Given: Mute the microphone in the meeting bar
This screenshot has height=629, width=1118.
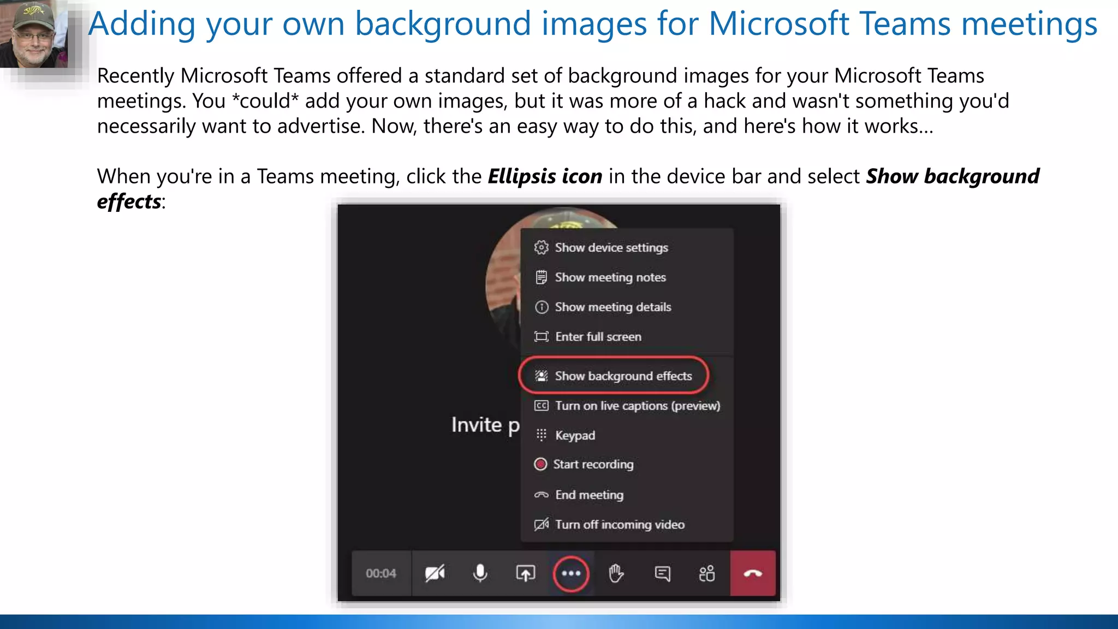Looking at the screenshot, I should click(480, 573).
